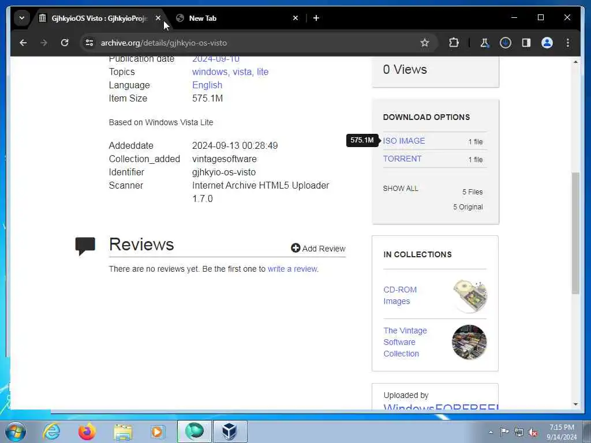Viewport: 591px width, 443px height.
Task: Open the 'vista' topic link
Action: (243, 72)
